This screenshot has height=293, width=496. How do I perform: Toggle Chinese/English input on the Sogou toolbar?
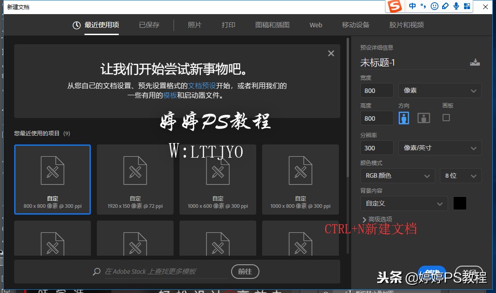click(413, 6)
